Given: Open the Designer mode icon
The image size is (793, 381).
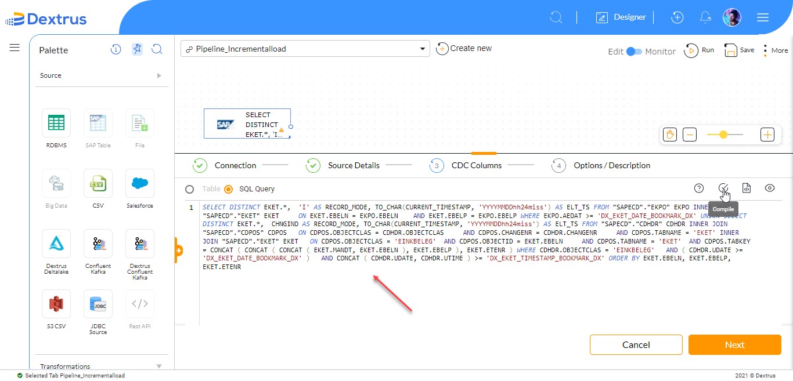Looking at the screenshot, I should coord(602,17).
